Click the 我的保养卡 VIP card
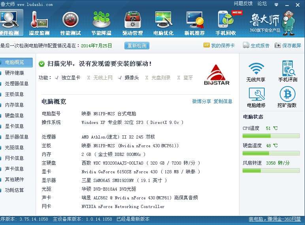This screenshot has height=225, width=305. pyautogui.click(x=219, y=45)
